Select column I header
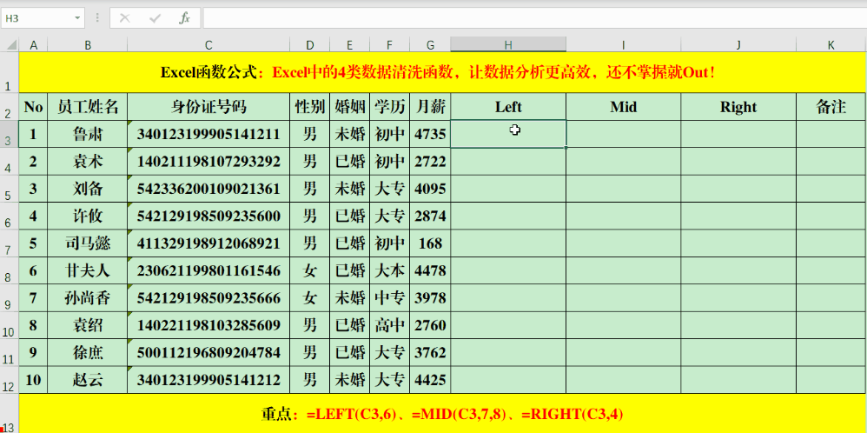867x433 pixels. [x=623, y=45]
